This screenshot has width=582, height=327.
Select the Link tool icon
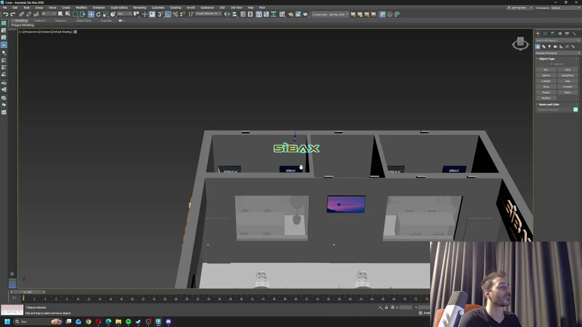click(21, 14)
